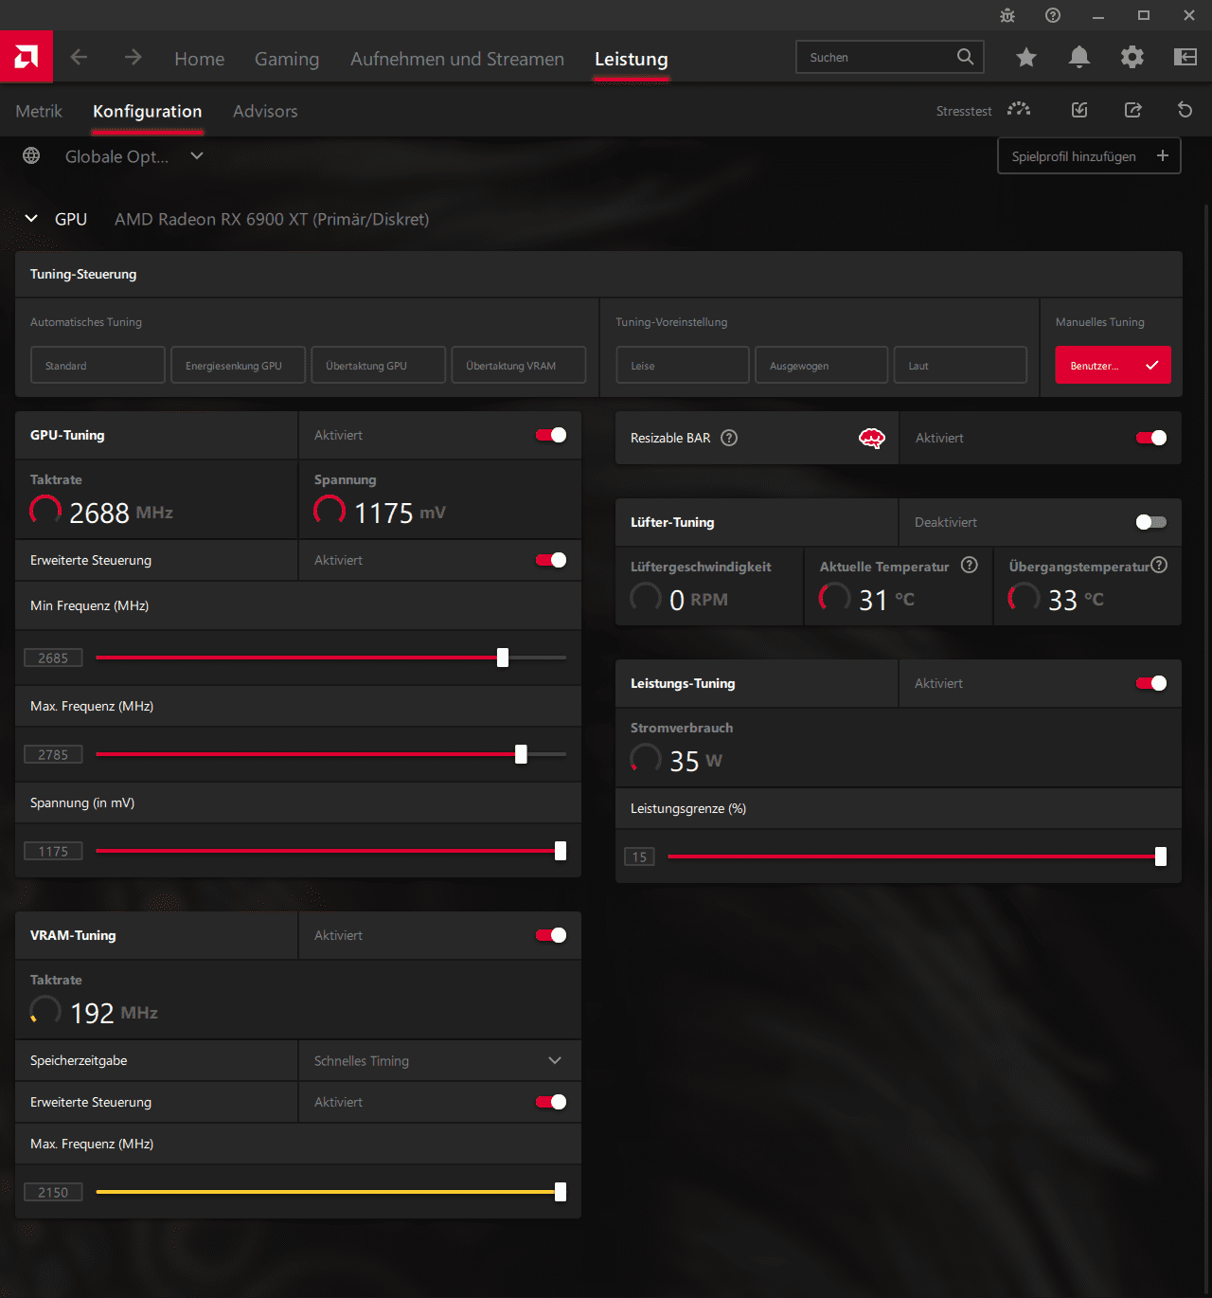Click the Max. Frequenz 2785 value field
1212x1298 pixels.
(53, 754)
